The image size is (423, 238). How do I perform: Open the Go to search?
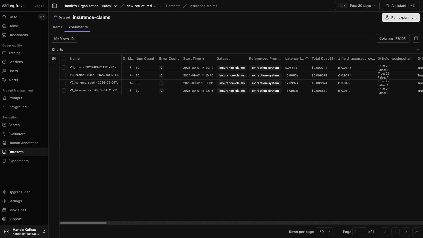click(x=24, y=17)
